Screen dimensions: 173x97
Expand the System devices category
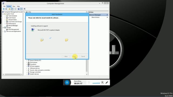tap(27, 74)
